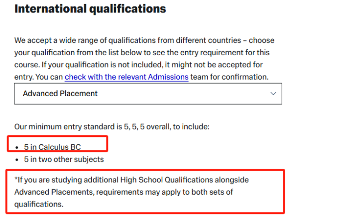Click 'course. If your qualification is not included' line
Viewport: 345px width, 220px height.
[138, 65]
